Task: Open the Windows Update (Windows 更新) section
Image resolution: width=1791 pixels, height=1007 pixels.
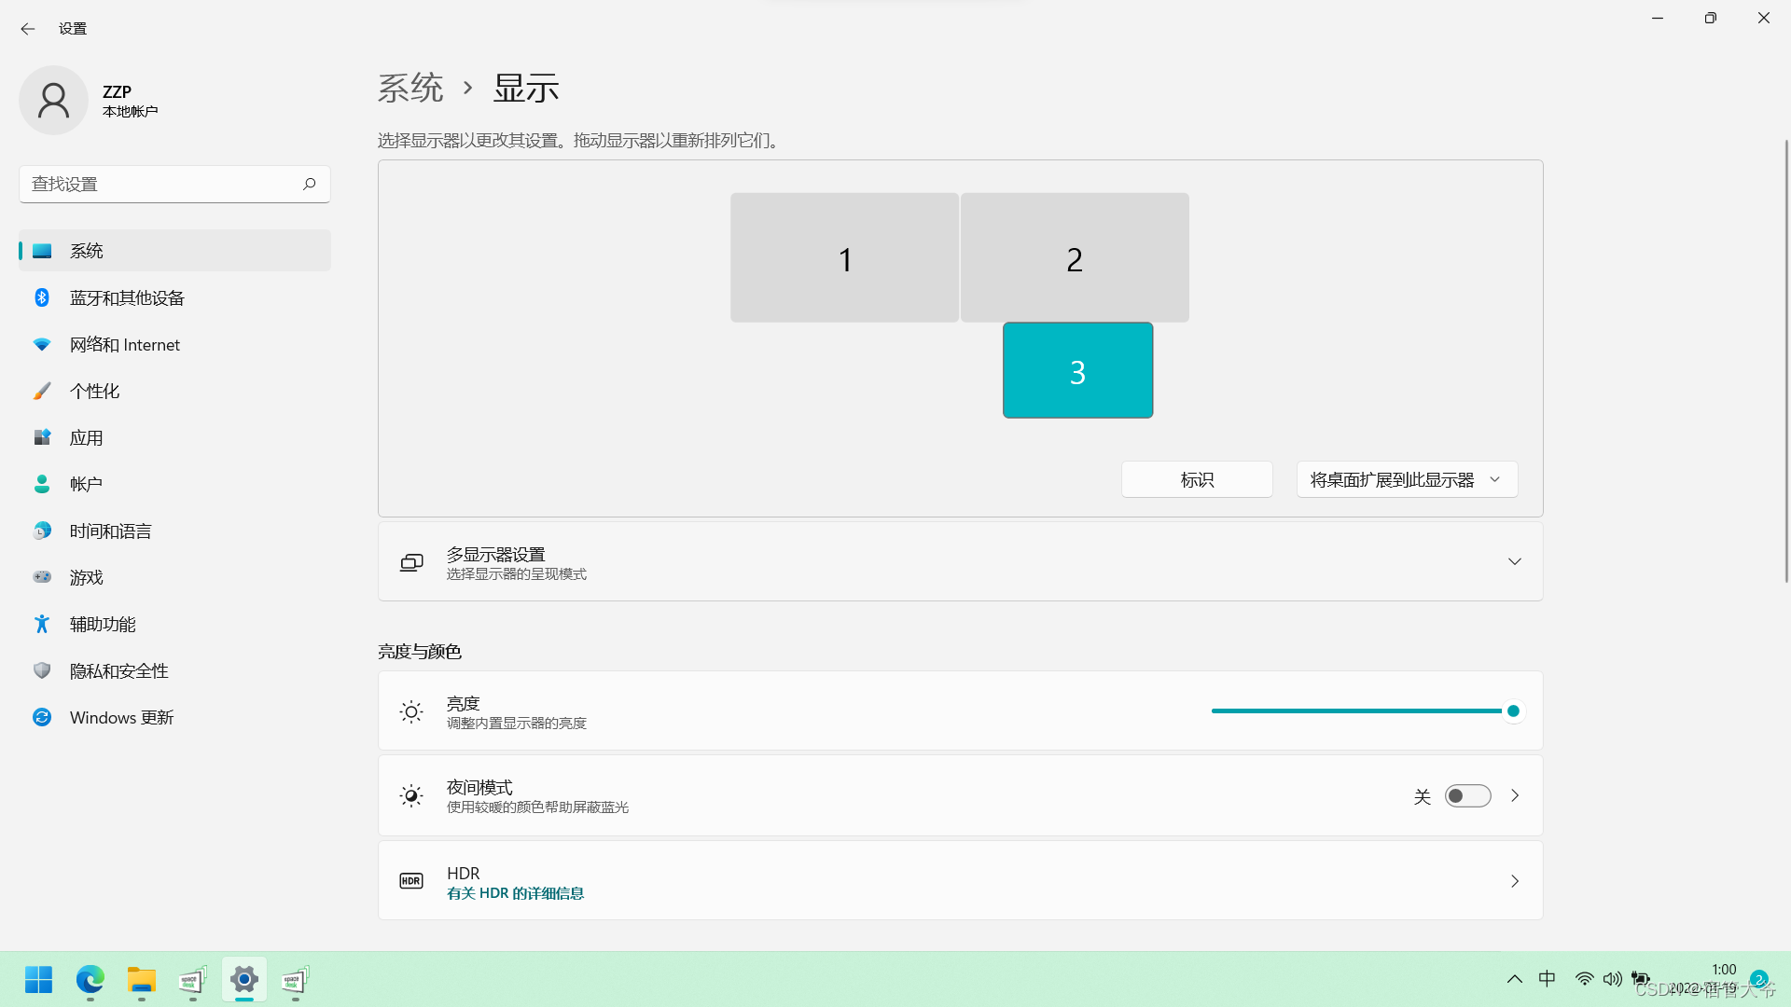Action: click(121, 717)
